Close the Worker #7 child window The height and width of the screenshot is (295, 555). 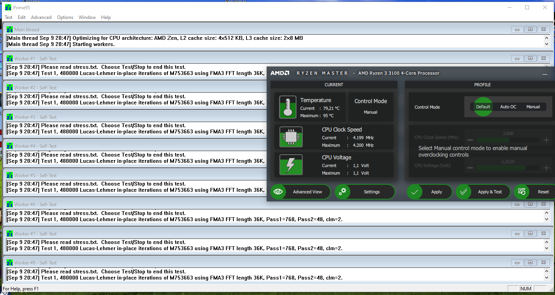point(544,234)
